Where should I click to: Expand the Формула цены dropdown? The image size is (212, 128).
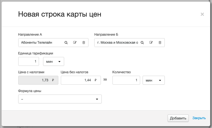point(60,99)
